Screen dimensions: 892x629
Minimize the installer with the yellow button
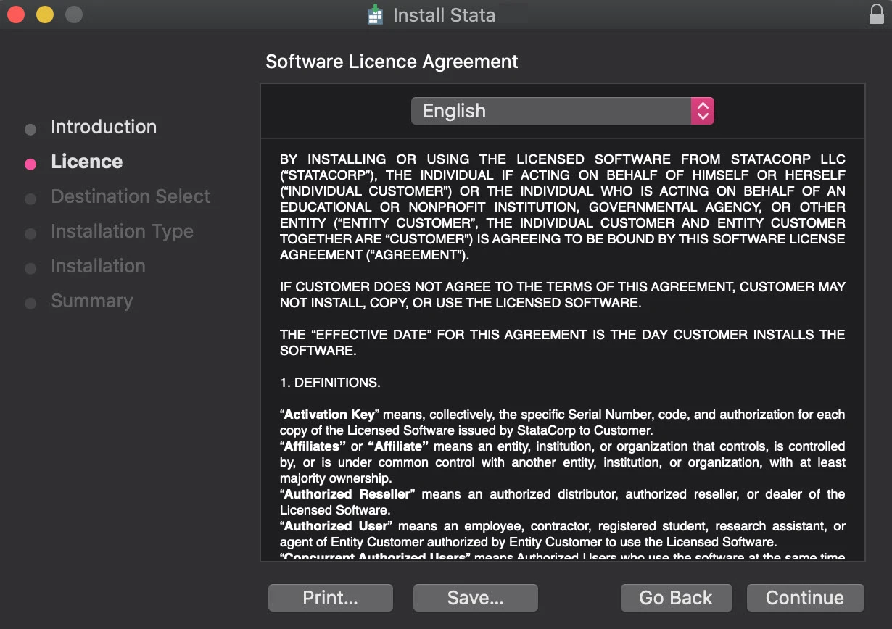pos(45,14)
